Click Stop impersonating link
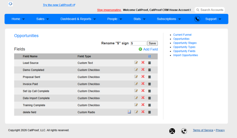Viewport: 237px width, 138px height. coord(109,10)
